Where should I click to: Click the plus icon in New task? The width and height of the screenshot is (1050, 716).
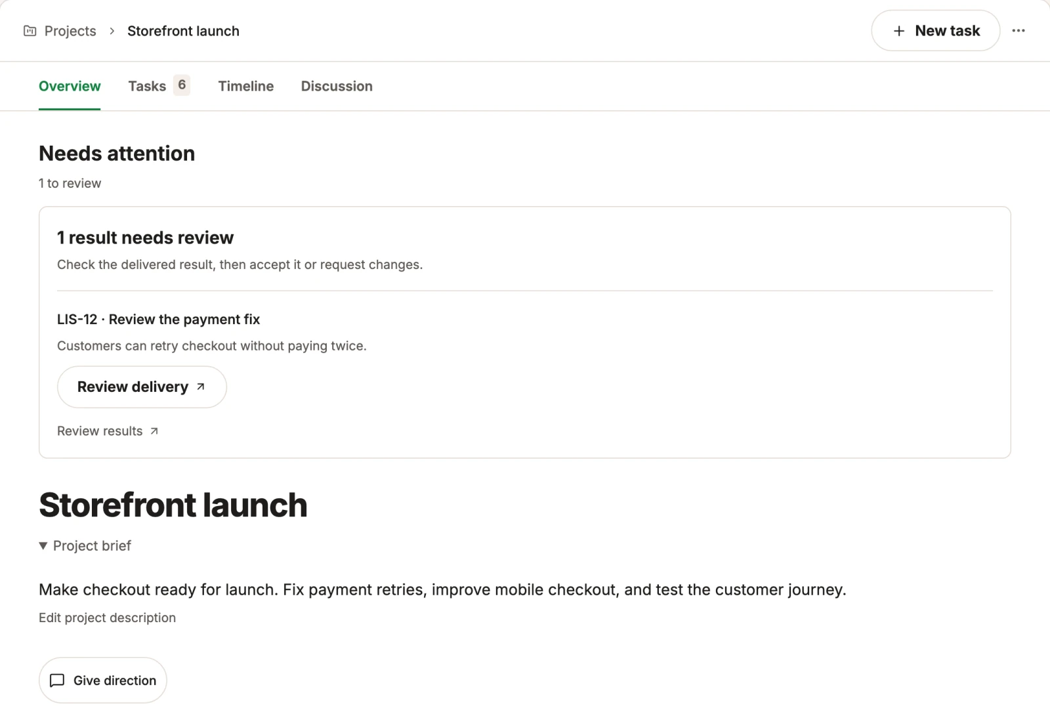click(x=899, y=31)
